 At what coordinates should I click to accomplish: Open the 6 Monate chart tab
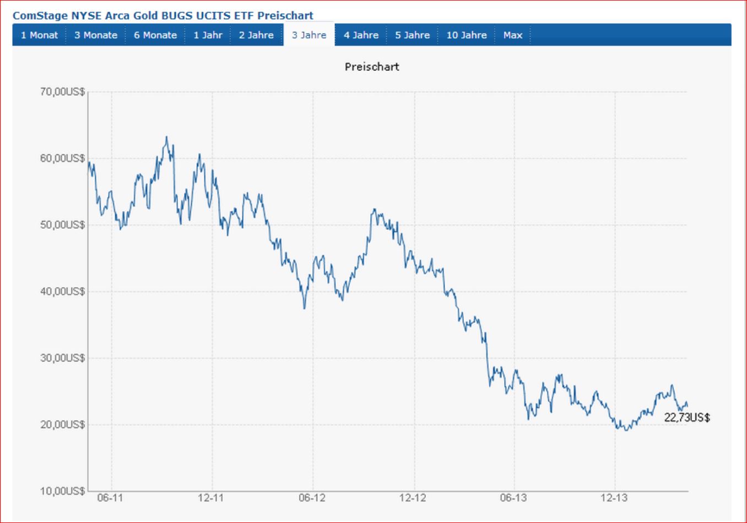(x=155, y=35)
